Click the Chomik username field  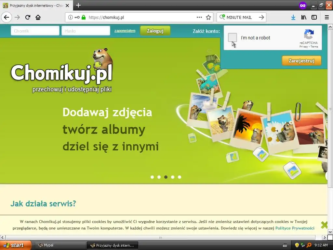[x=35, y=31]
